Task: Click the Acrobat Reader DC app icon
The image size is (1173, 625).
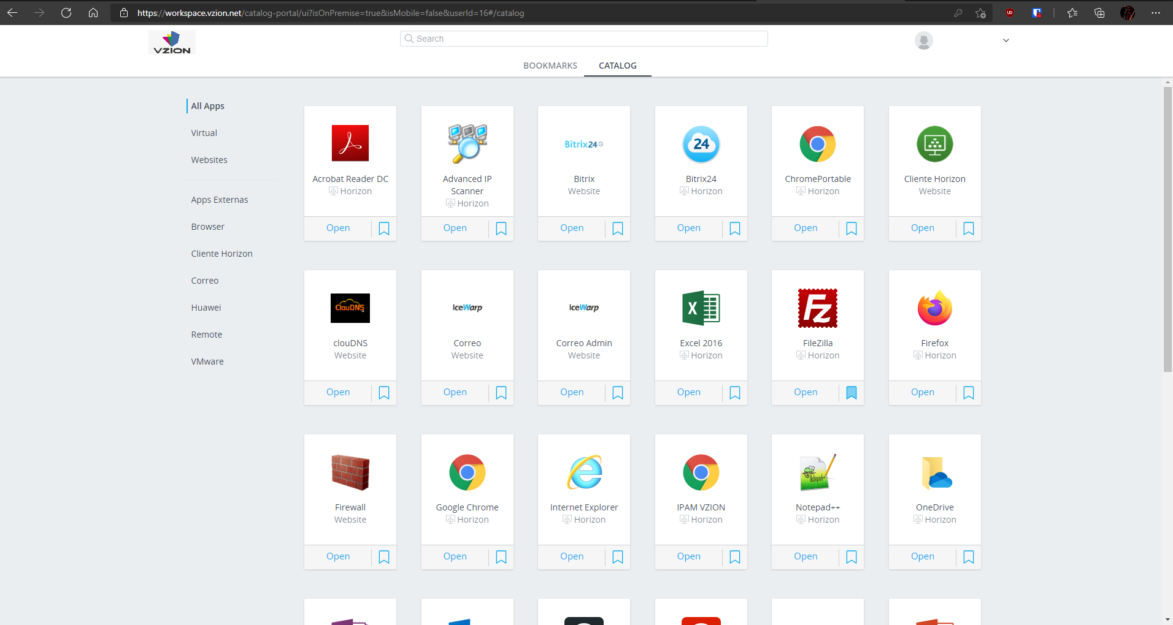Action: point(350,143)
